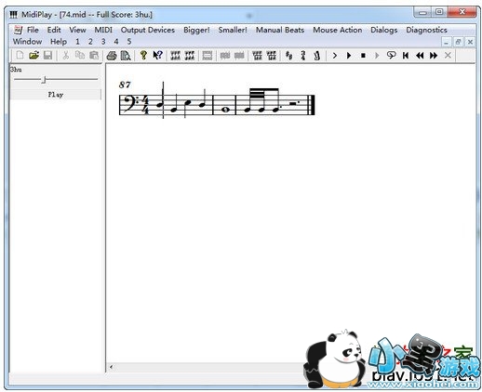Open the File menu
The height and width of the screenshot is (392, 482).
(33, 30)
